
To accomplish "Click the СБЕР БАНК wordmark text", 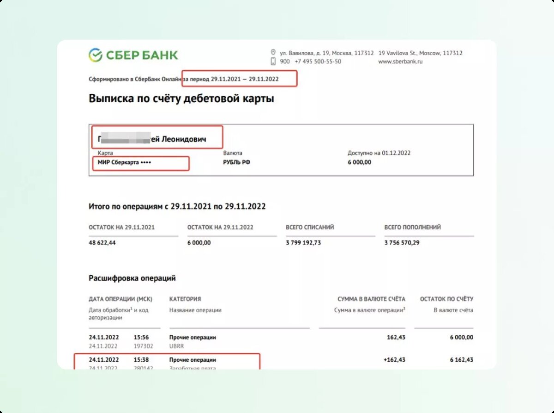I will (142, 55).
